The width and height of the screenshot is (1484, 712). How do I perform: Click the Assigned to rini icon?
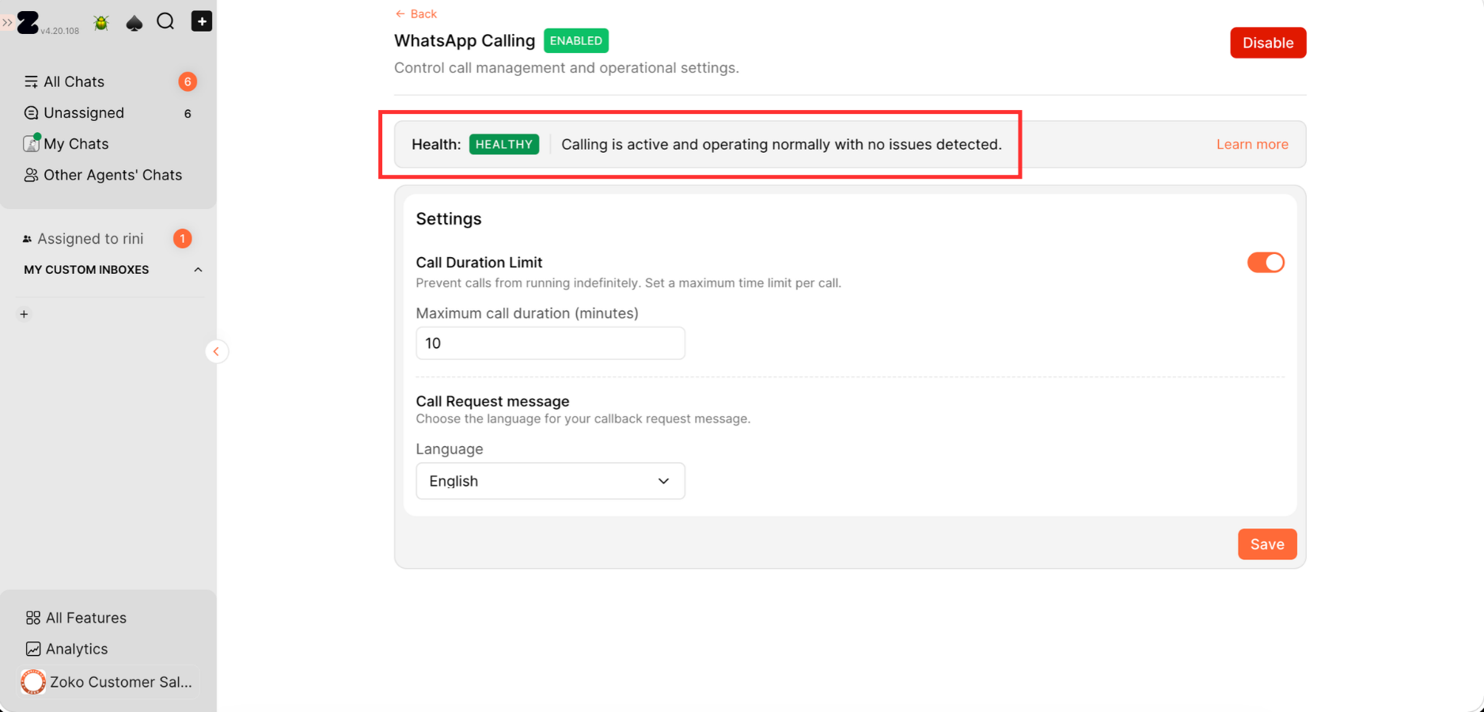[x=27, y=239]
